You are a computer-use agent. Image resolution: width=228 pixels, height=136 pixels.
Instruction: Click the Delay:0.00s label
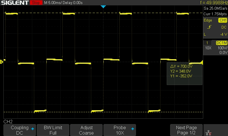(73, 3)
